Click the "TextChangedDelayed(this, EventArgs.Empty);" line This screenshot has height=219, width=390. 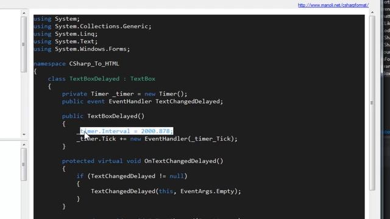[166, 192]
